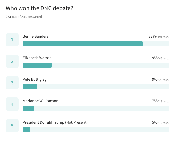The height and width of the screenshot is (141, 181).
Task: Click the rank 1 number badge
Action: coord(12,40)
